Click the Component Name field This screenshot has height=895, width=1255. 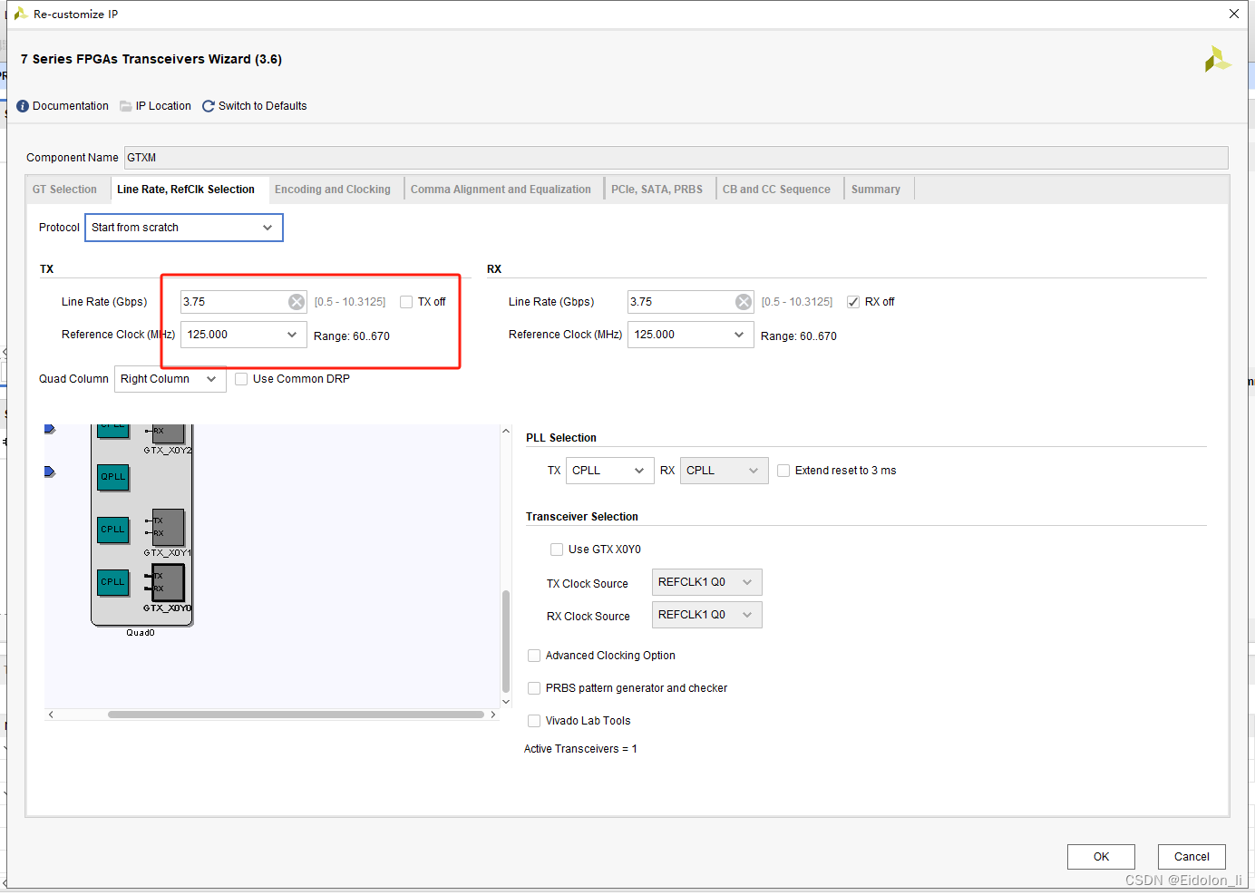(676, 158)
